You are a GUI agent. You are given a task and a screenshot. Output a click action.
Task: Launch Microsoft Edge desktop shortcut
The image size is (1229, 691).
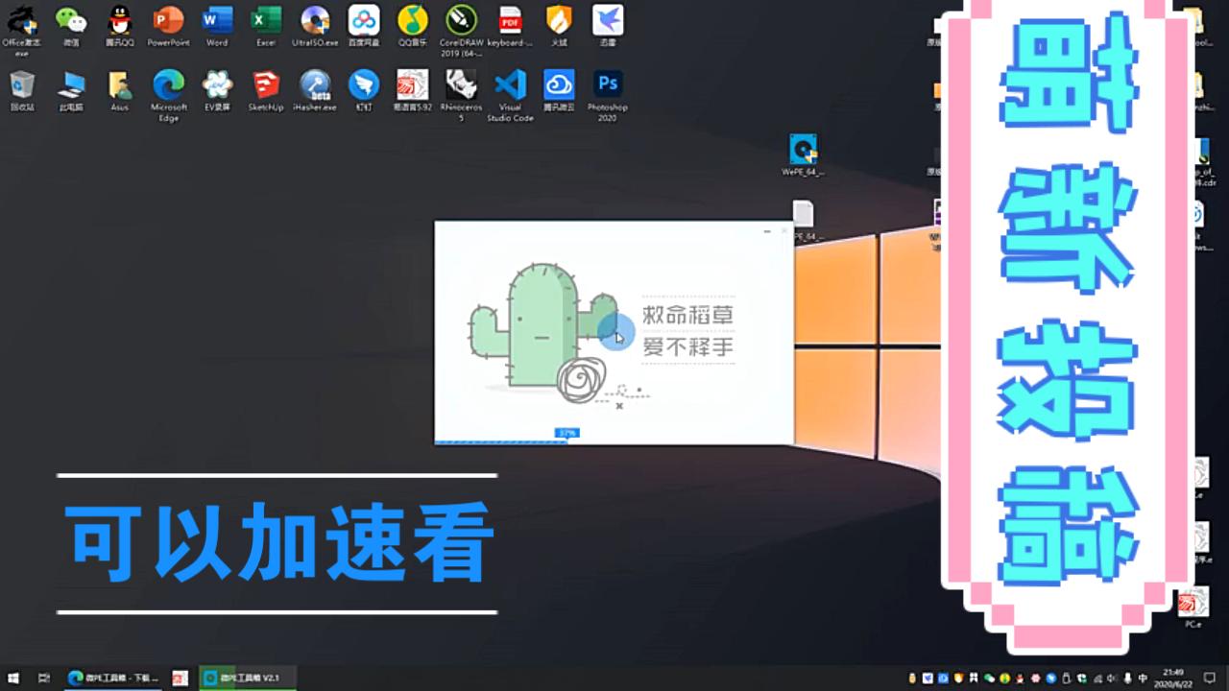(168, 96)
